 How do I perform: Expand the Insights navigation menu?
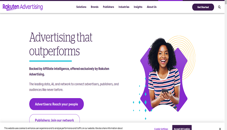click(x=138, y=7)
